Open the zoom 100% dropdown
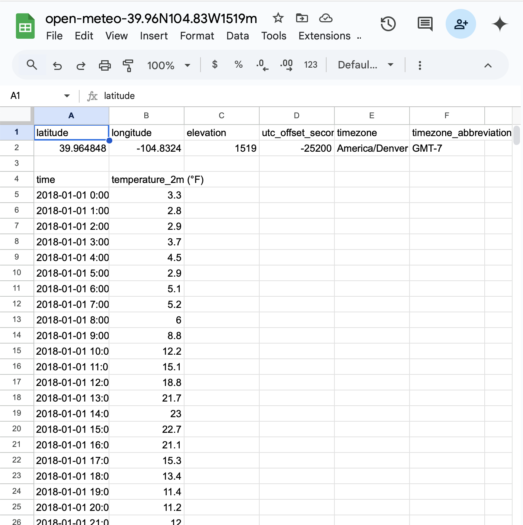The width and height of the screenshot is (523, 525). [x=169, y=65]
